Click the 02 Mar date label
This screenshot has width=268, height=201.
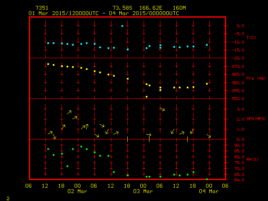click(x=77, y=191)
